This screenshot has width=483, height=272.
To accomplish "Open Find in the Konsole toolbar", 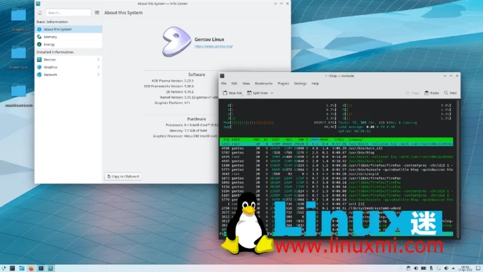I will point(450,92).
